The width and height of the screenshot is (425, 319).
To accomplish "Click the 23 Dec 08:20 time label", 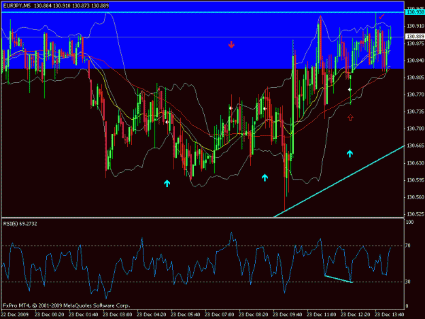I will tap(254, 315).
